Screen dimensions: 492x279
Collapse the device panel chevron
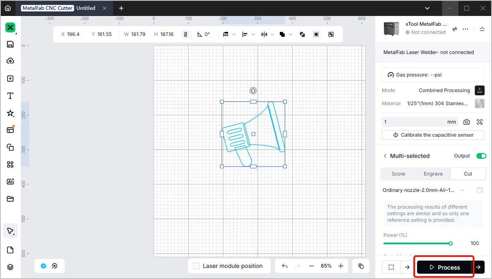tap(482, 29)
